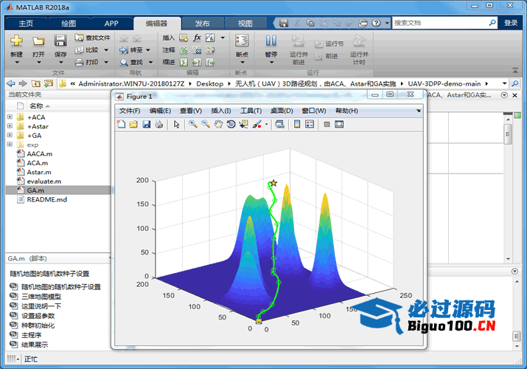
Task: Expand the +GA folder tree node
Action: coord(10,135)
